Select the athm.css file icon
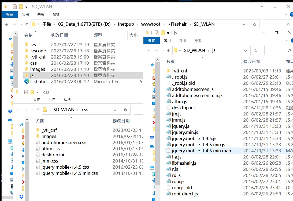 point(38,149)
